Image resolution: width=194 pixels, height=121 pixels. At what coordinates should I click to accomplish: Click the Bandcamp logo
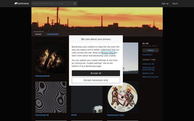point(22,4)
